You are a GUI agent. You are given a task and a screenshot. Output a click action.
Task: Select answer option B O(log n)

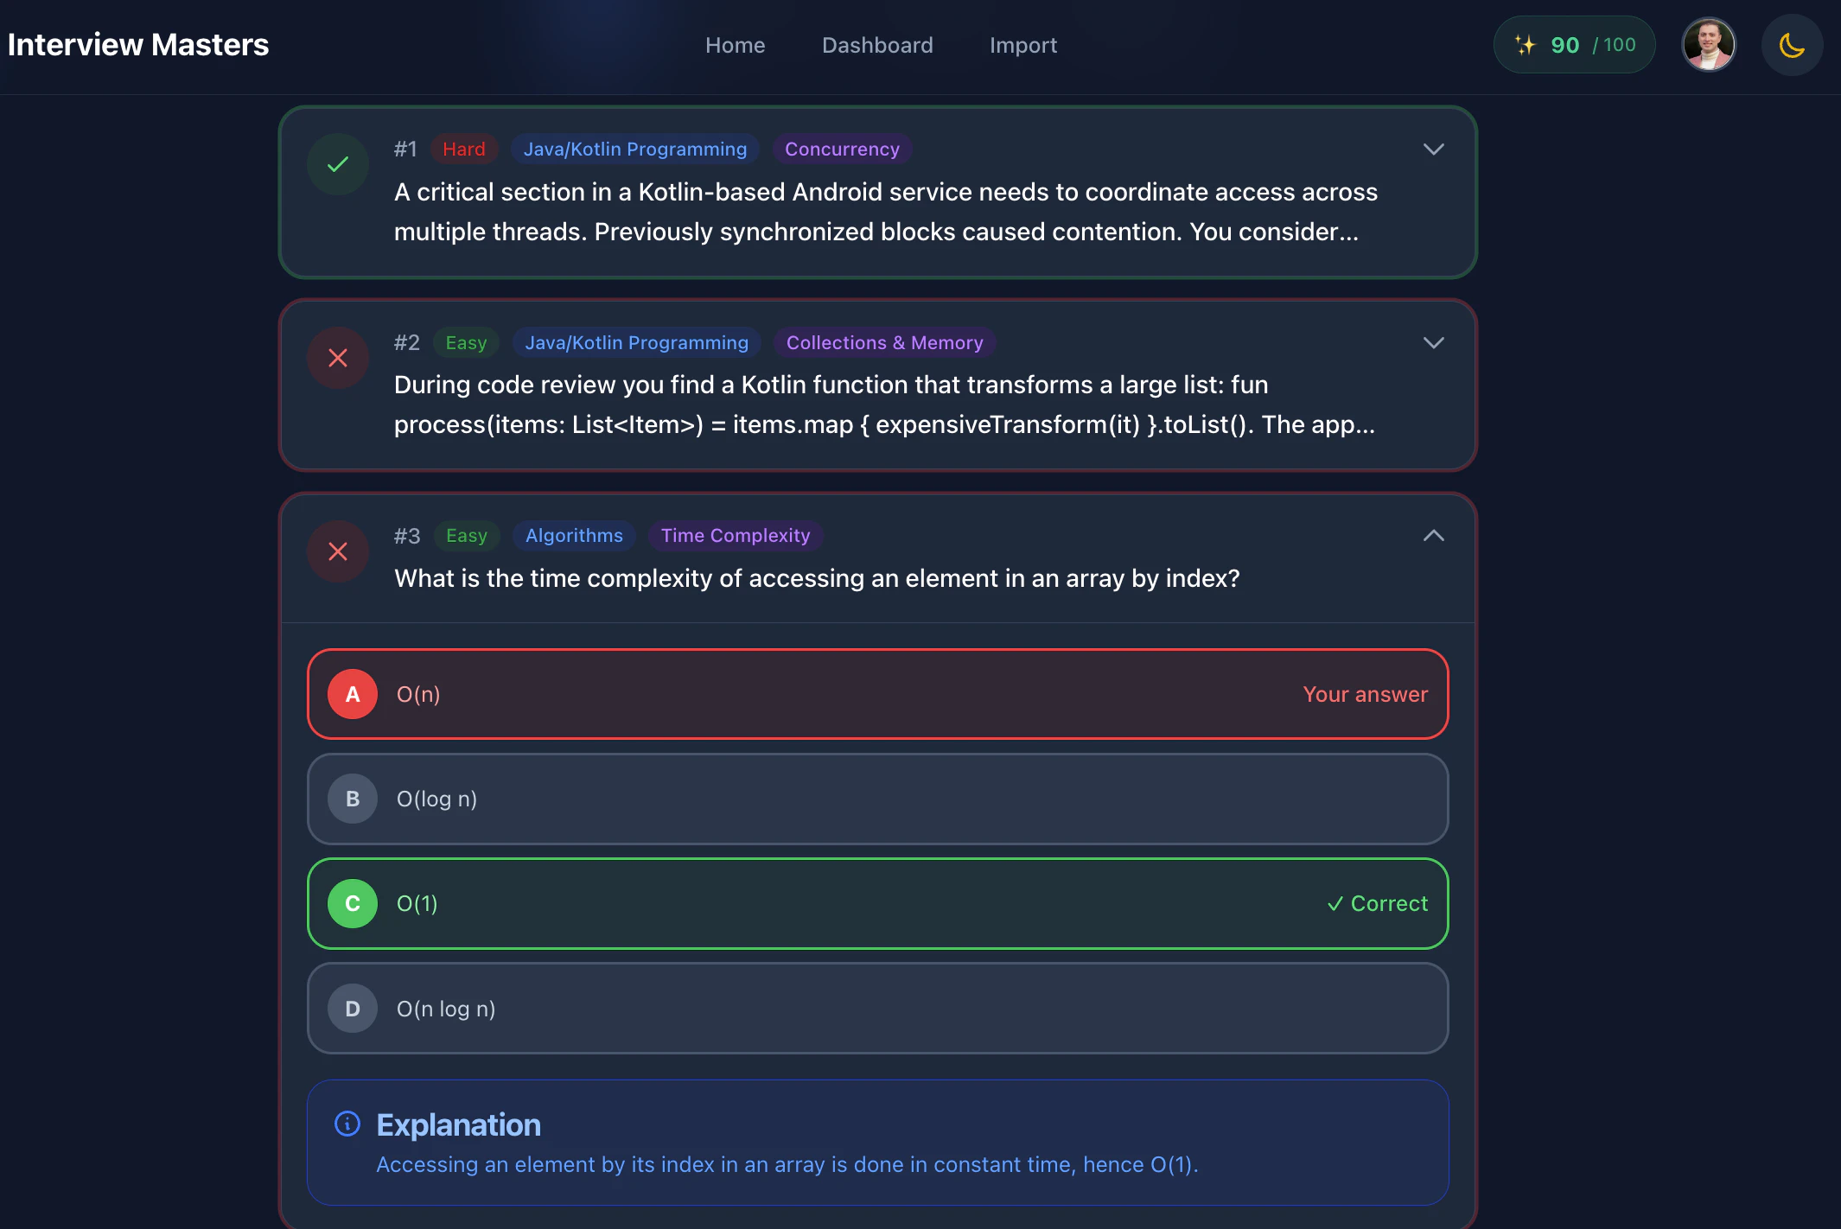pos(877,799)
